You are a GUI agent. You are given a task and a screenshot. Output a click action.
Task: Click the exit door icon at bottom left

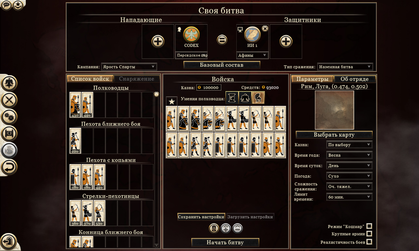pyautogui.click(x=9, y=242)
